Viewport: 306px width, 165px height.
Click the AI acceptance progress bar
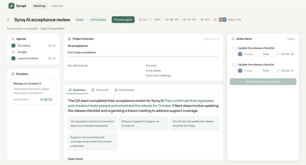(x=144, y=57)
